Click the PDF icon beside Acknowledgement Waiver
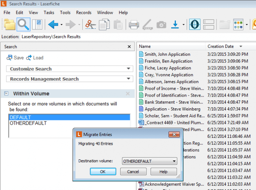Image resolution: width=256 pixels, height=190 pixels. click(x=141, y=184)
